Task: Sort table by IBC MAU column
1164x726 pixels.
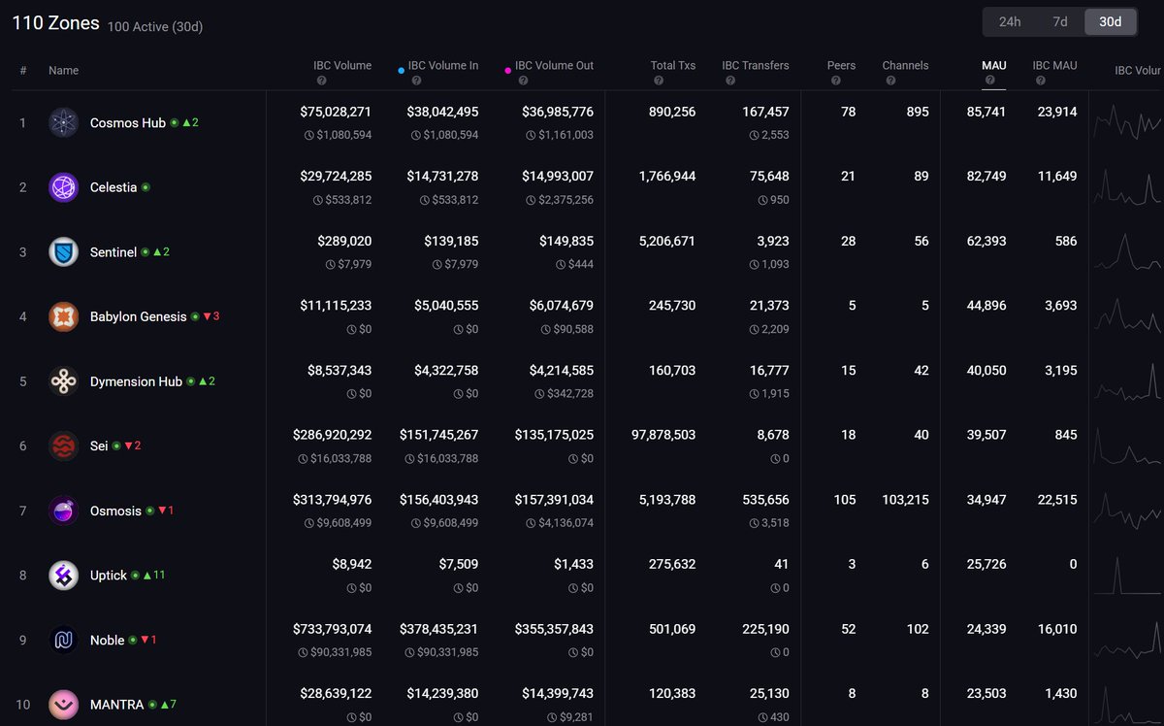Action: pyautogui.click(x=1055, y=65)
